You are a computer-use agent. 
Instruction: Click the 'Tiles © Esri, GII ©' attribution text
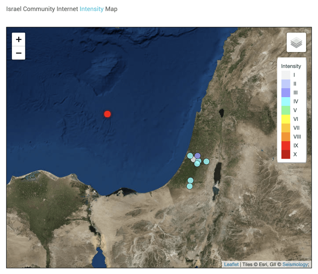coord(262,265)
